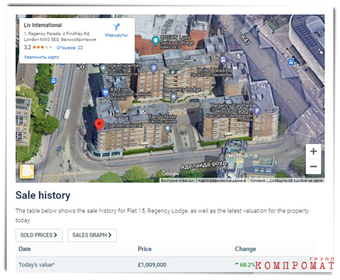Viewport: 340px width, 280px height.
Task: Open the SOLD PRICES button
Action: (x=39, y=235)
